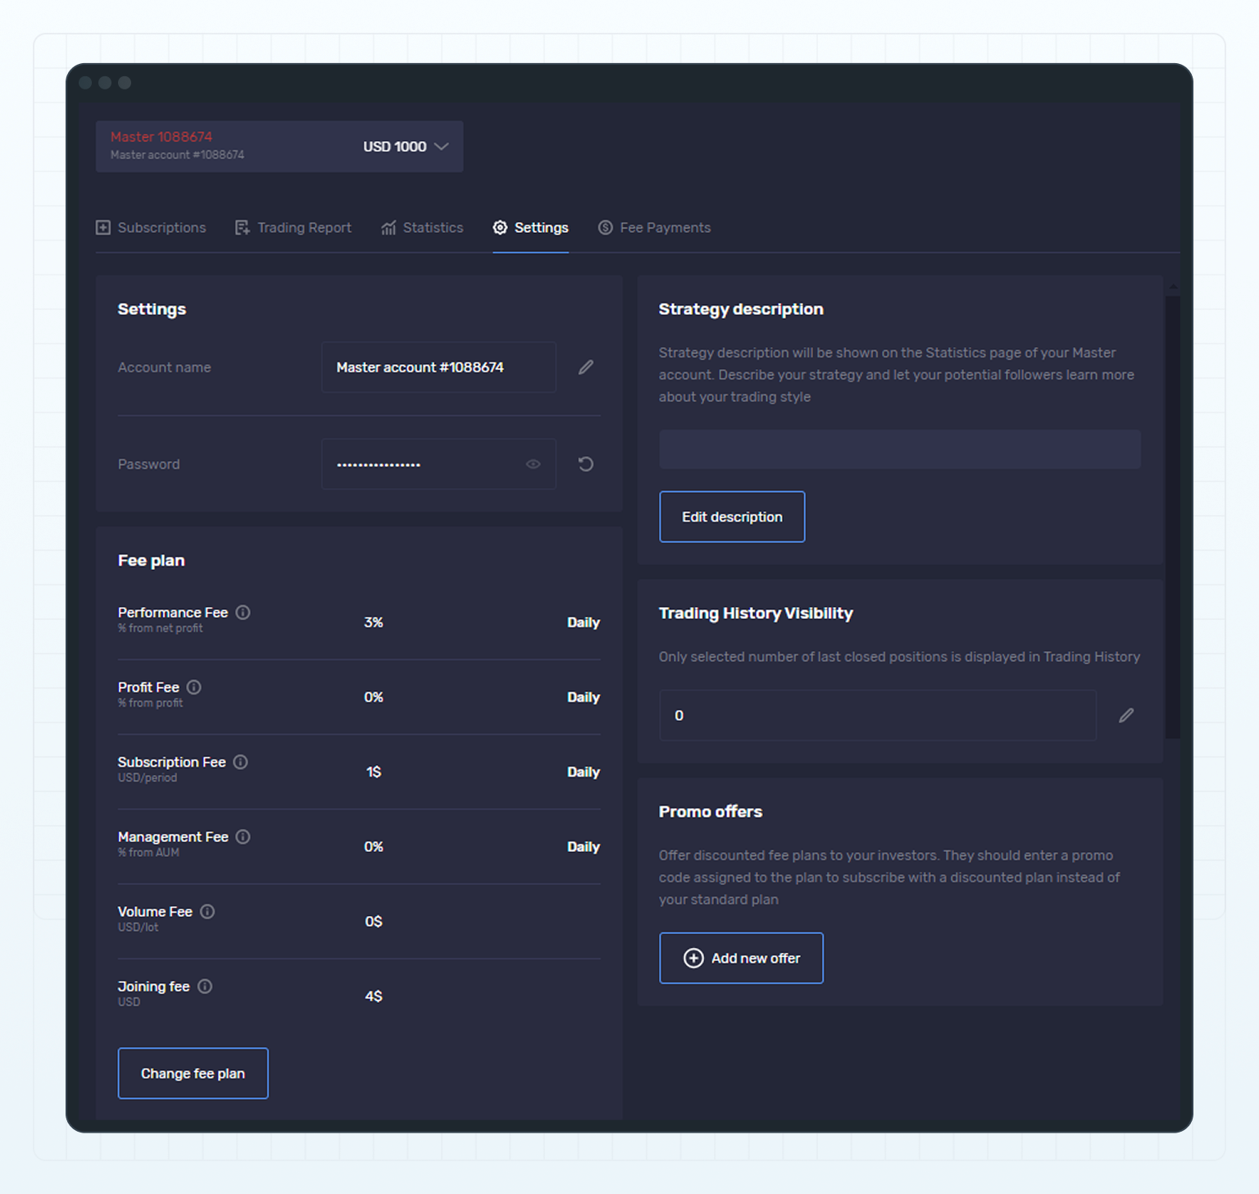Click the Subscription Fee info icon
The width and height of the screenshot is (1259, 1194).
point(240,762)
